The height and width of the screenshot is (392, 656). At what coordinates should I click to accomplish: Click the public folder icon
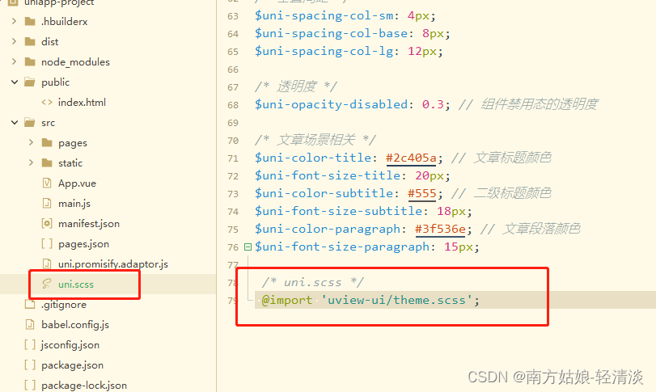click(30, 82)
